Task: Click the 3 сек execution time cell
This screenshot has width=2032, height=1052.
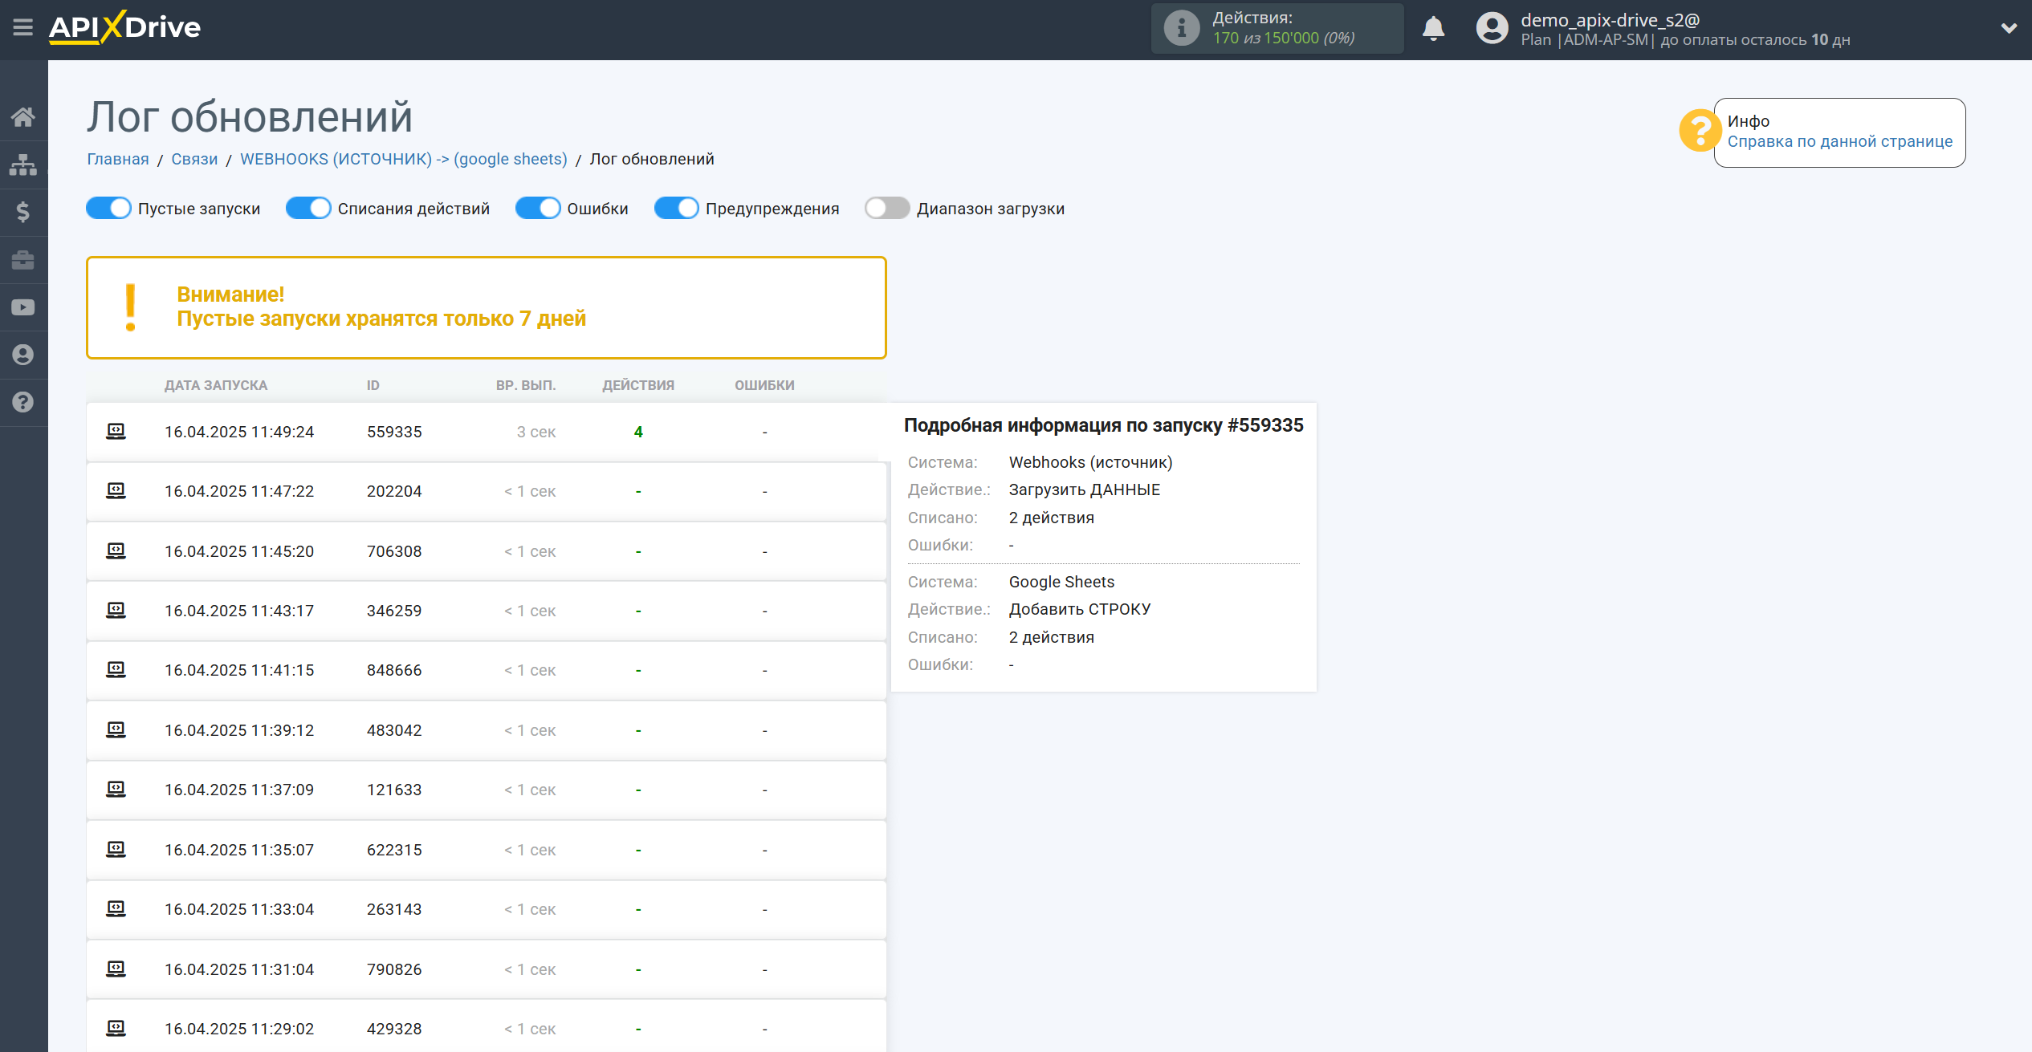Action: (x=536, y=432)
